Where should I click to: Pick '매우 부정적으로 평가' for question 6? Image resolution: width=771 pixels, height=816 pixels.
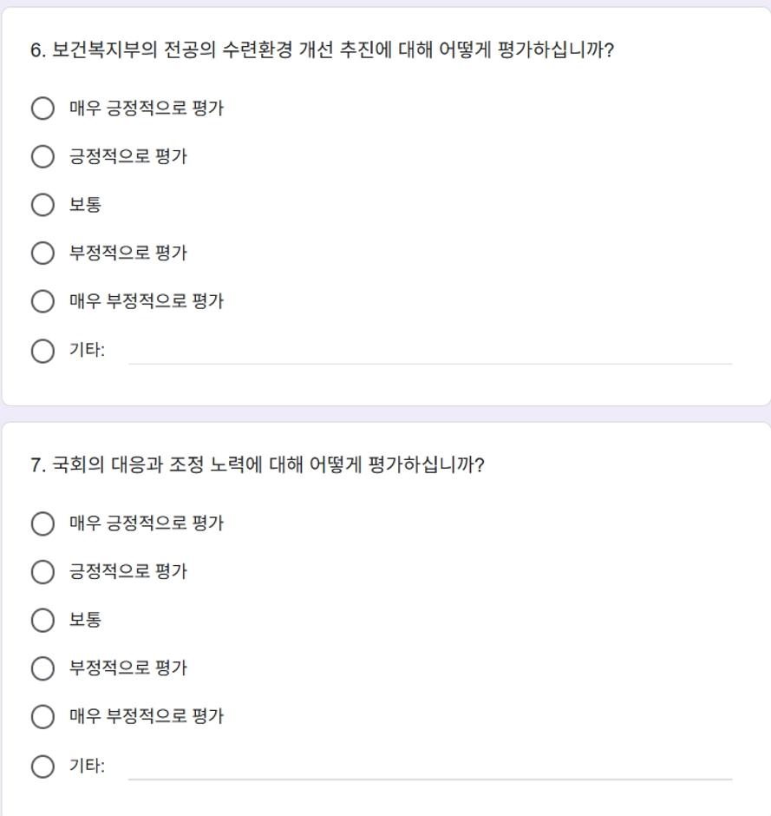click(42, 301)
